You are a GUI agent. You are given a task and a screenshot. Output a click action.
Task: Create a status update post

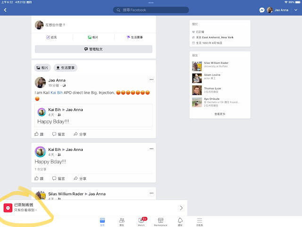(51, 37)
